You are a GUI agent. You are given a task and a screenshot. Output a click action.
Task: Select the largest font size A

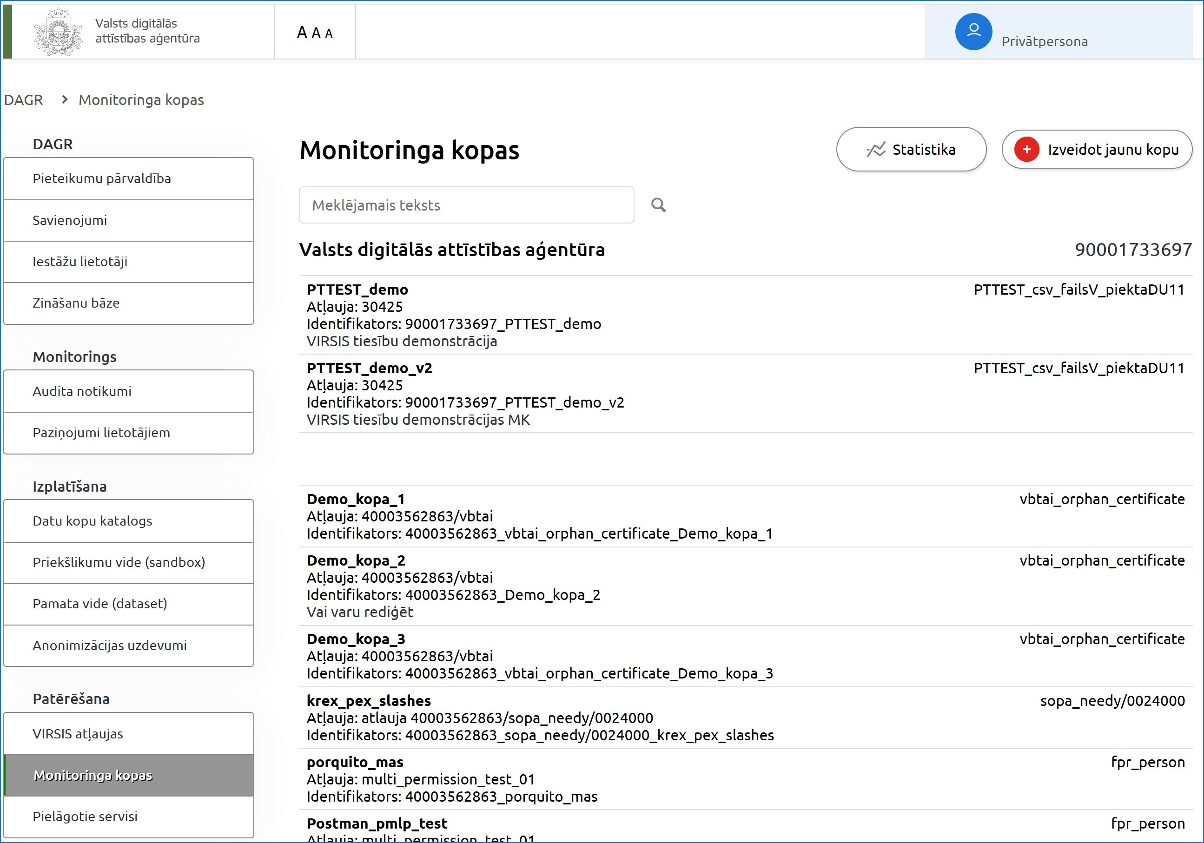point(302,33)
